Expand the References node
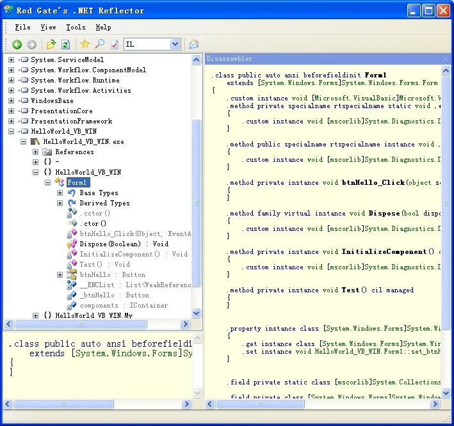454x426 pixels. pos(35,152)
